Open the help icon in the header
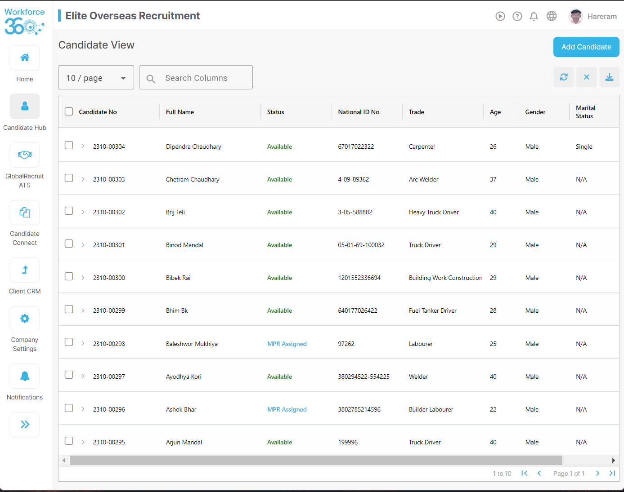Screen dimensions: 624x492 click(x=517, y=16)
